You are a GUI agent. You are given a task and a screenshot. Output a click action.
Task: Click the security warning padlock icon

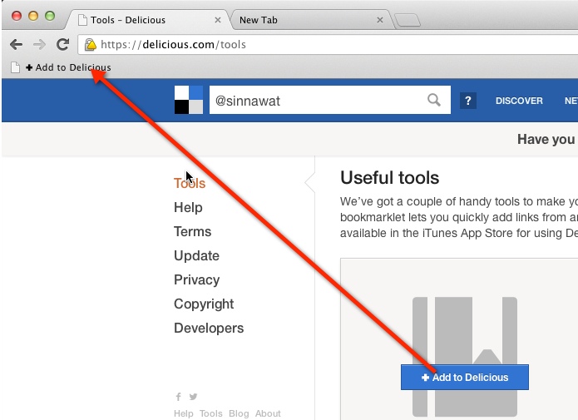point(91,45)
